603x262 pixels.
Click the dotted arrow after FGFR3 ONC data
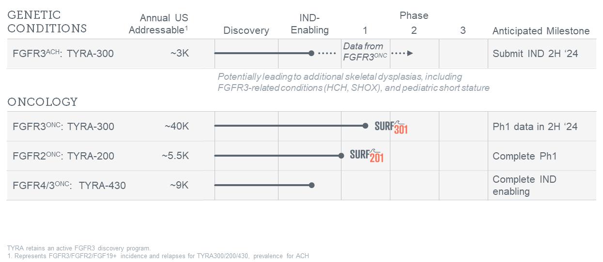point(402,53)
